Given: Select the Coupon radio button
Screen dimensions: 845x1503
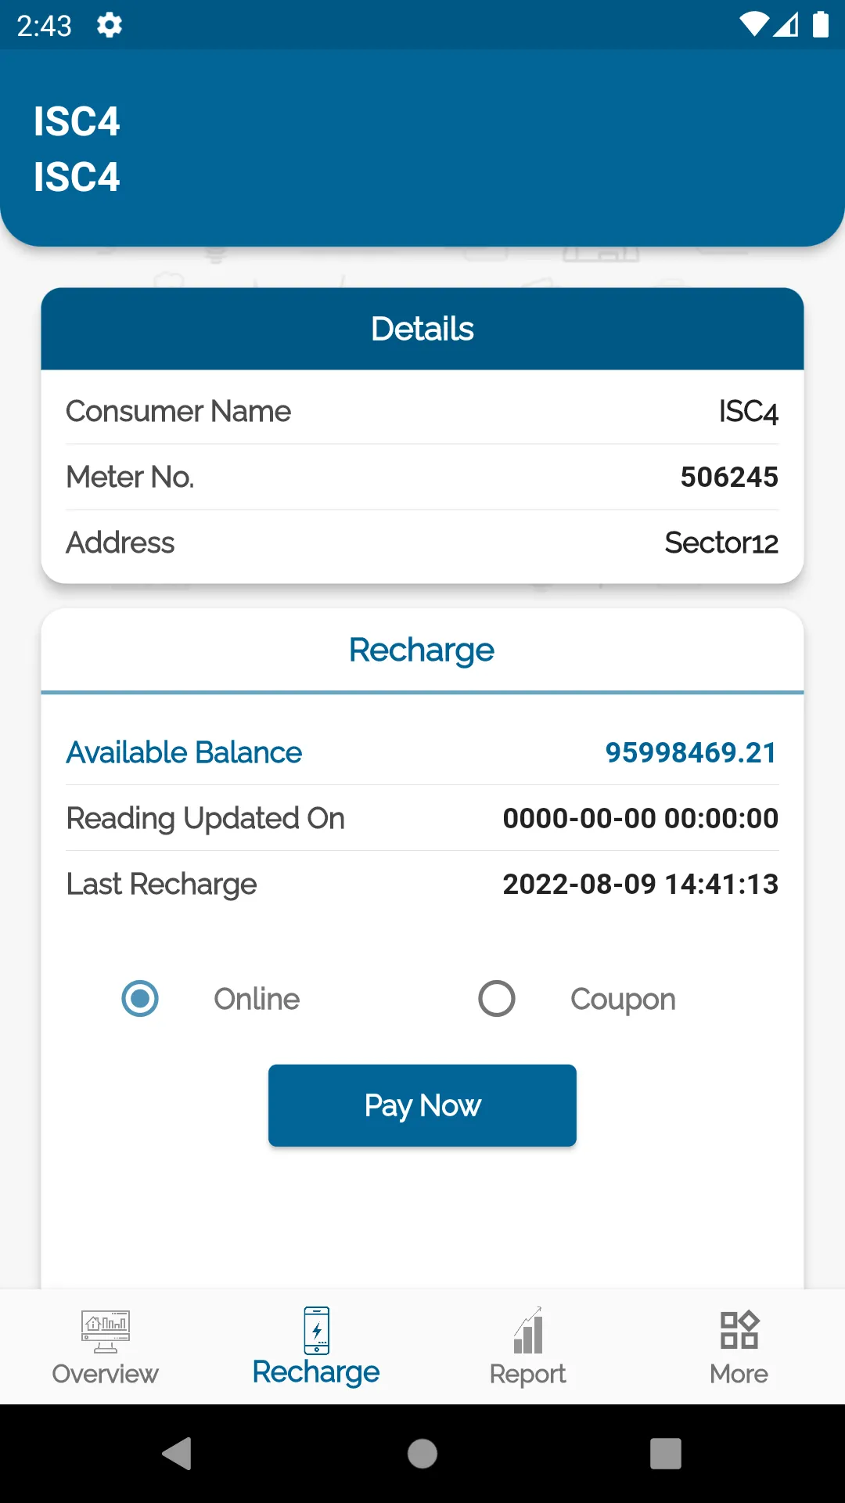Looking at the screenshot, I should tap(497, 999).
